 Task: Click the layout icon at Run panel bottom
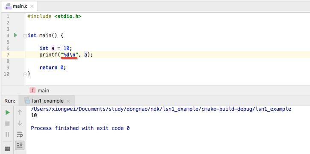[x=7, y=149]
